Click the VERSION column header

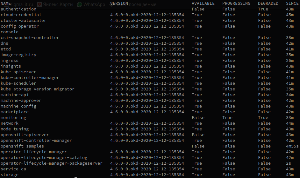119,3
